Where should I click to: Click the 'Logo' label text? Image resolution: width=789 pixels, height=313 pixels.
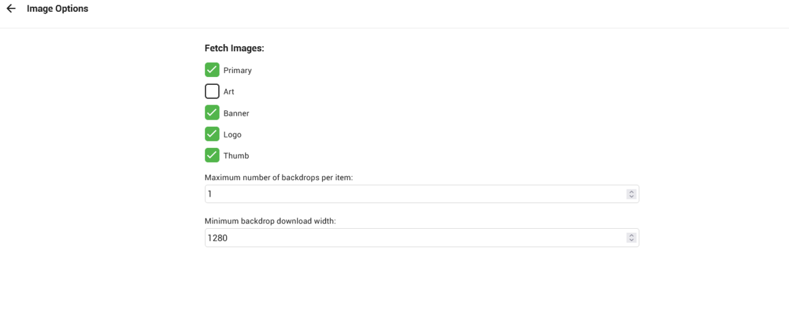pos(232,135)
